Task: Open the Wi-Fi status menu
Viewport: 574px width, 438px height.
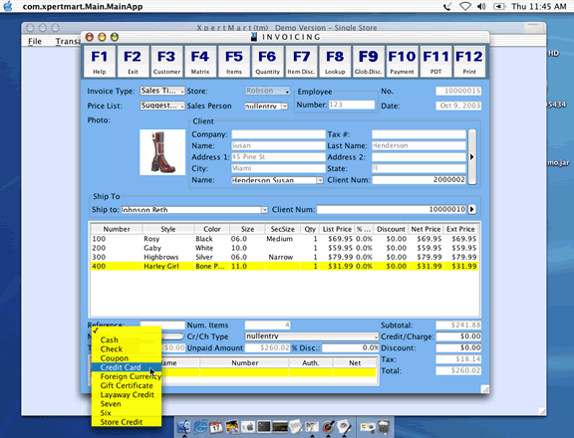Action: (465, 6)
